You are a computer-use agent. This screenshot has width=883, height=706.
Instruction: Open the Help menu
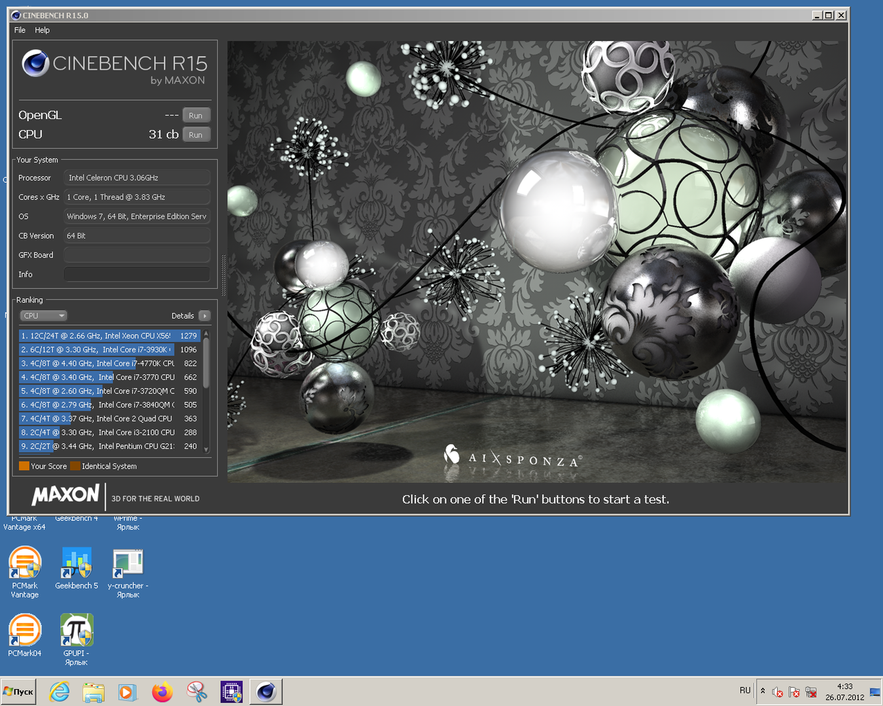[42, 30]
